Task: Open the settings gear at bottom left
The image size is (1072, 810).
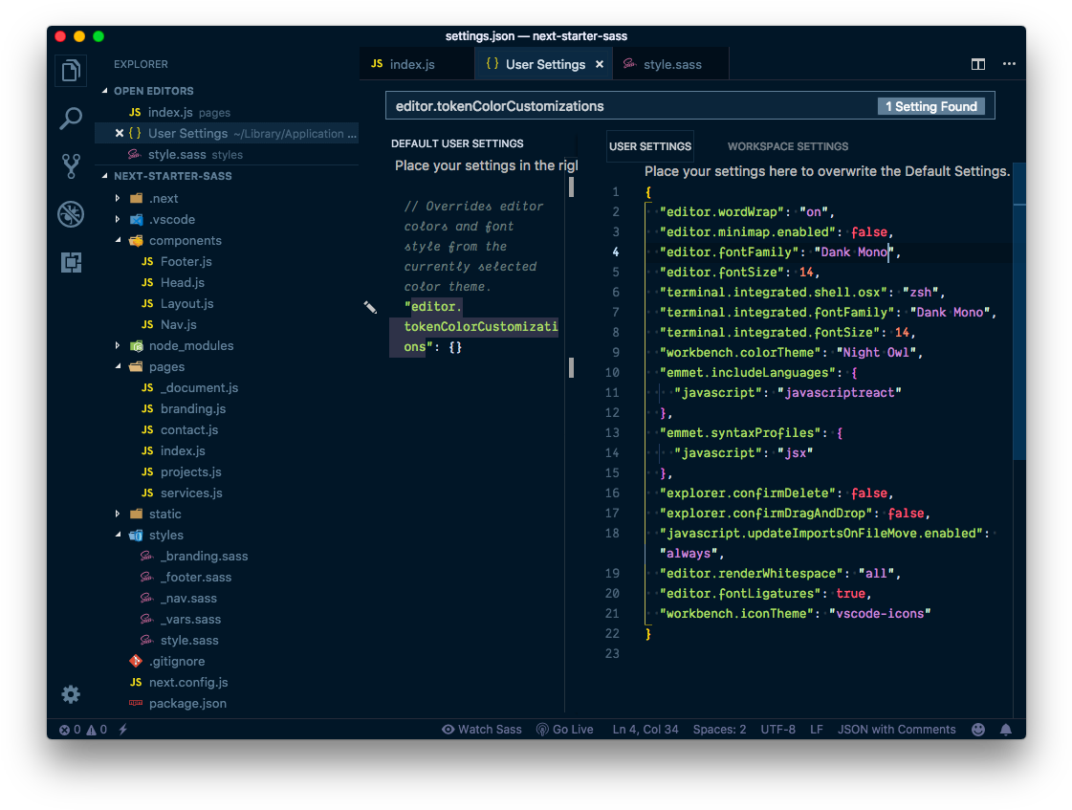Action: 71,694
